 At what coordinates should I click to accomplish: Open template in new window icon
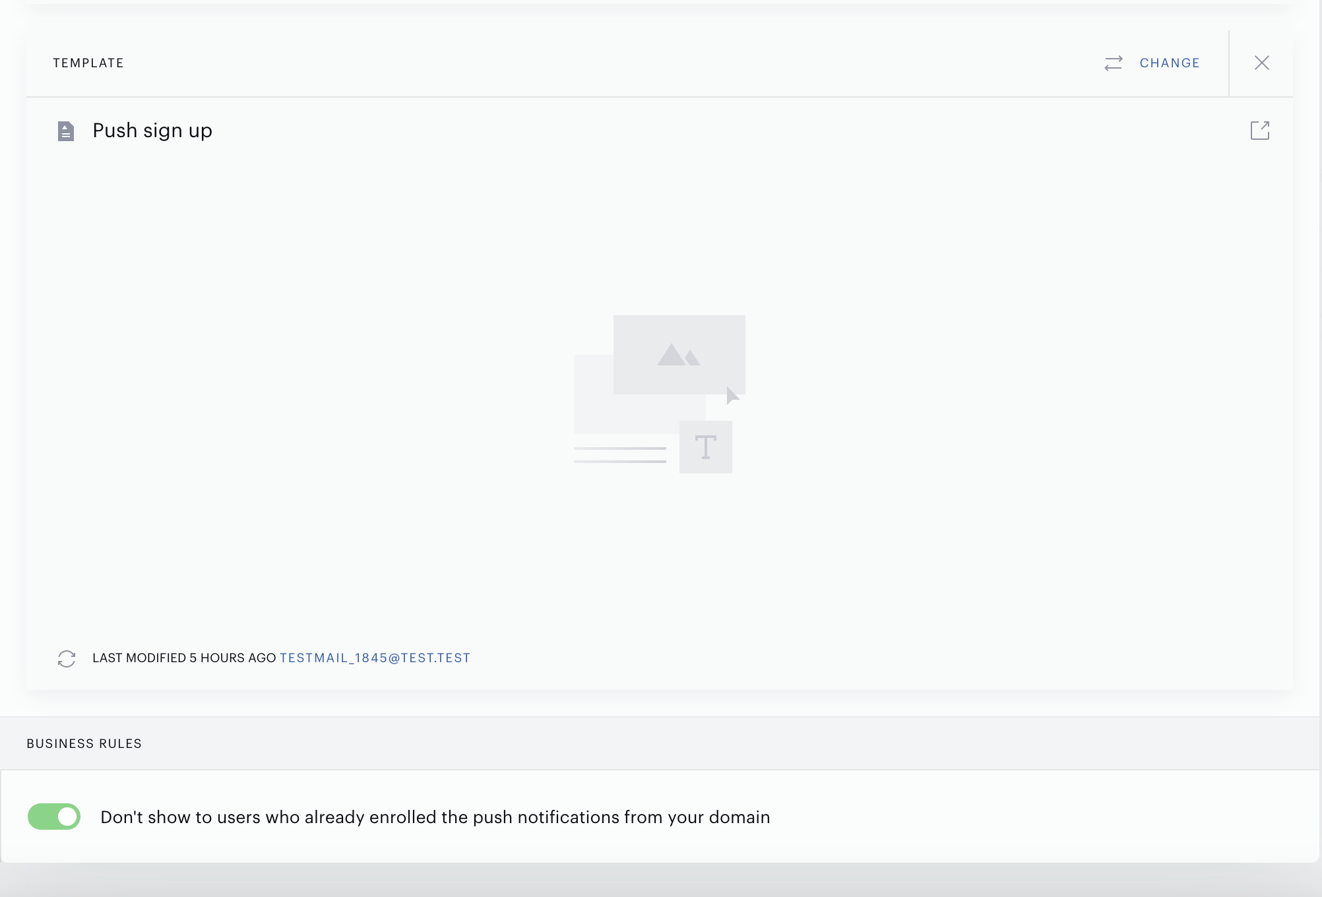[1260, 131]
